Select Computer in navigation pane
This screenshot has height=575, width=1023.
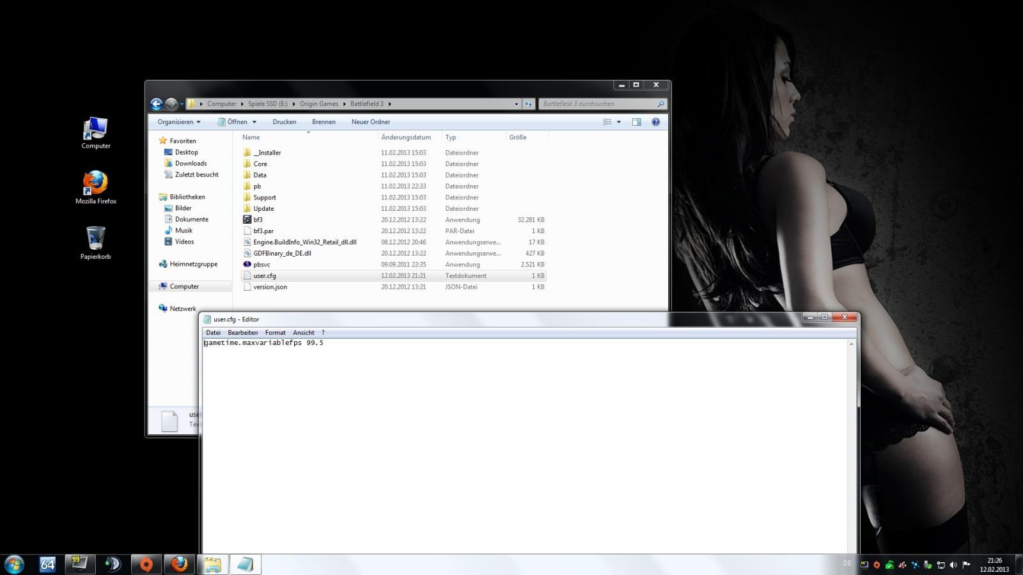coord(184,286)
